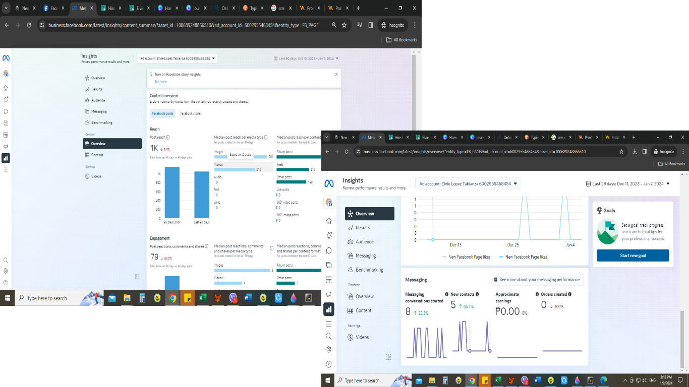This screenshot has width=689, height=387.
Task: Open All Bookmarks in the front window
Action: tap(672, 164)
